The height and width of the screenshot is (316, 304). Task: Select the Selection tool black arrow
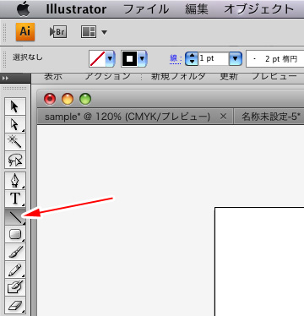click(15, 106)
